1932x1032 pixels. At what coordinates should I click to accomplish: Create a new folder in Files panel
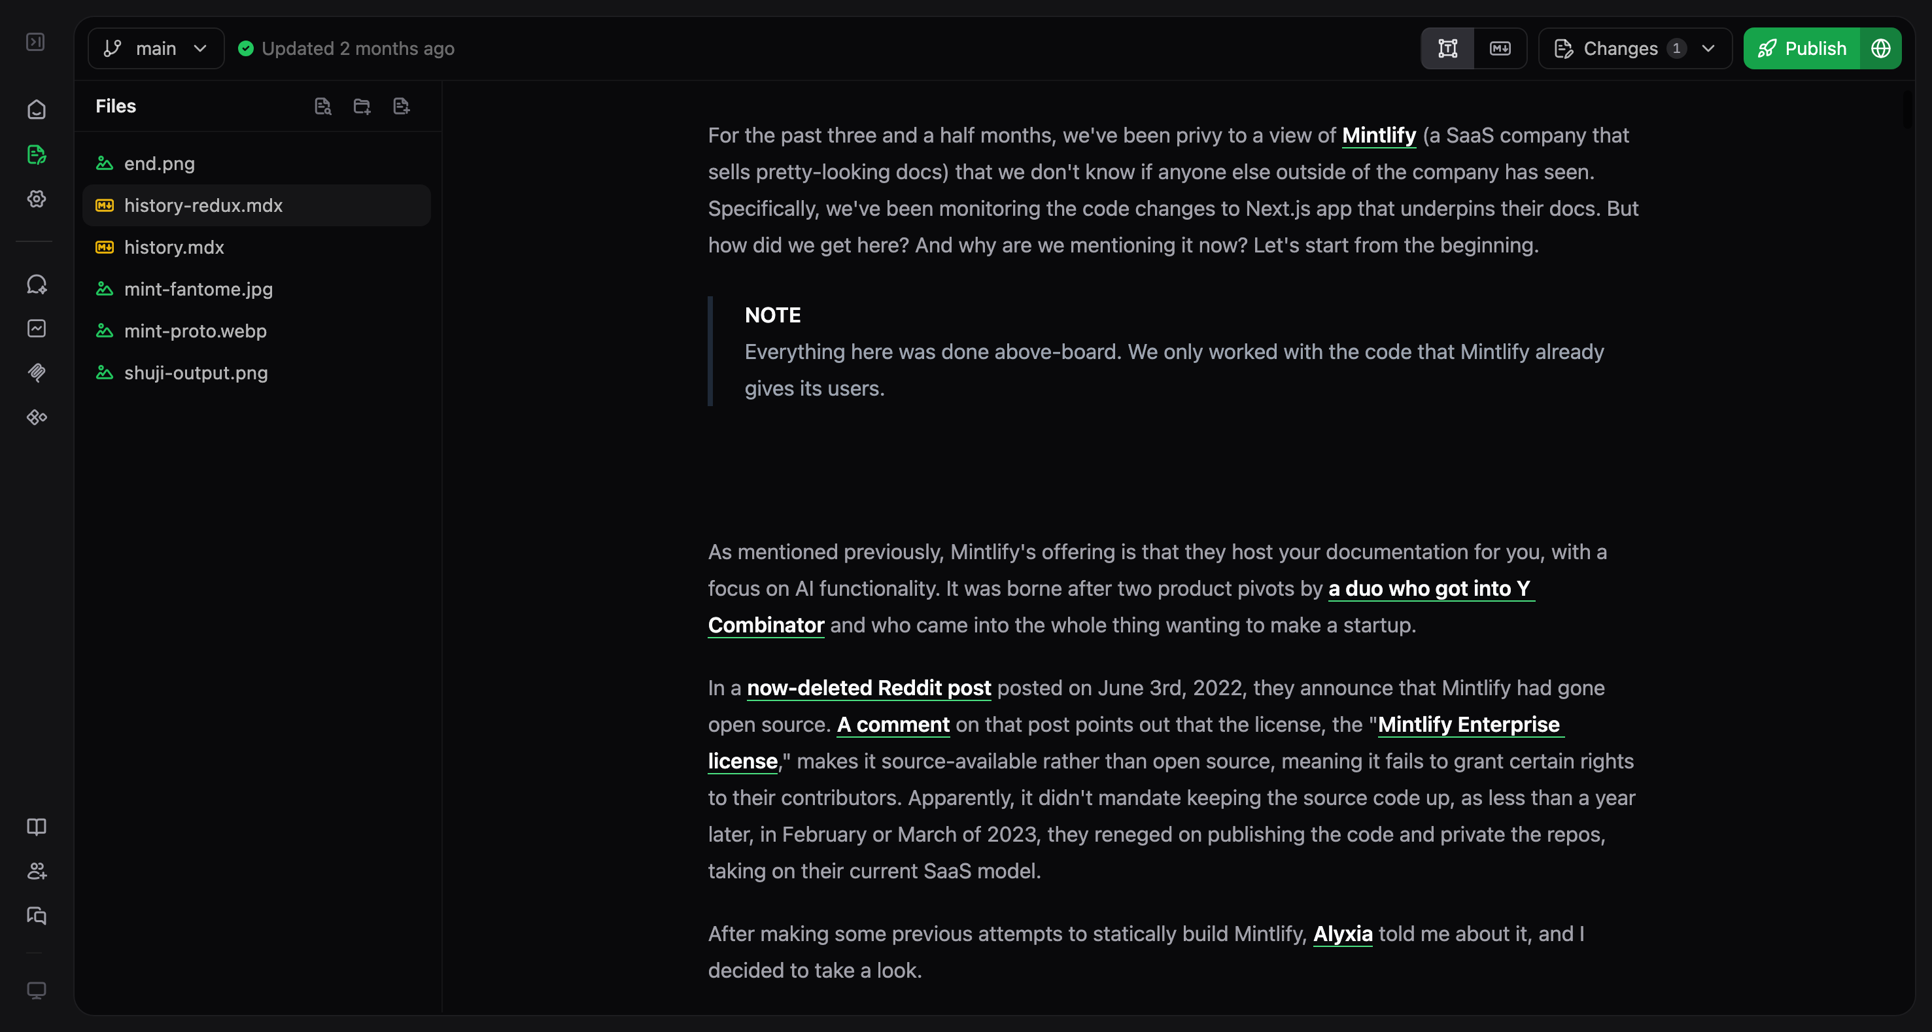click(362, 107)
